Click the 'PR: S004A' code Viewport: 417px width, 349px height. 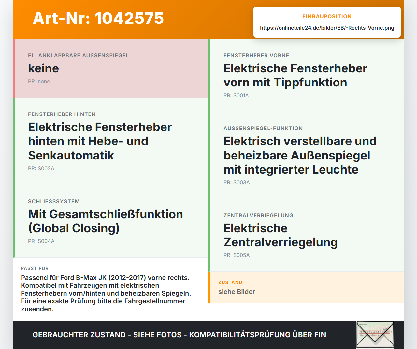point(41,241)
